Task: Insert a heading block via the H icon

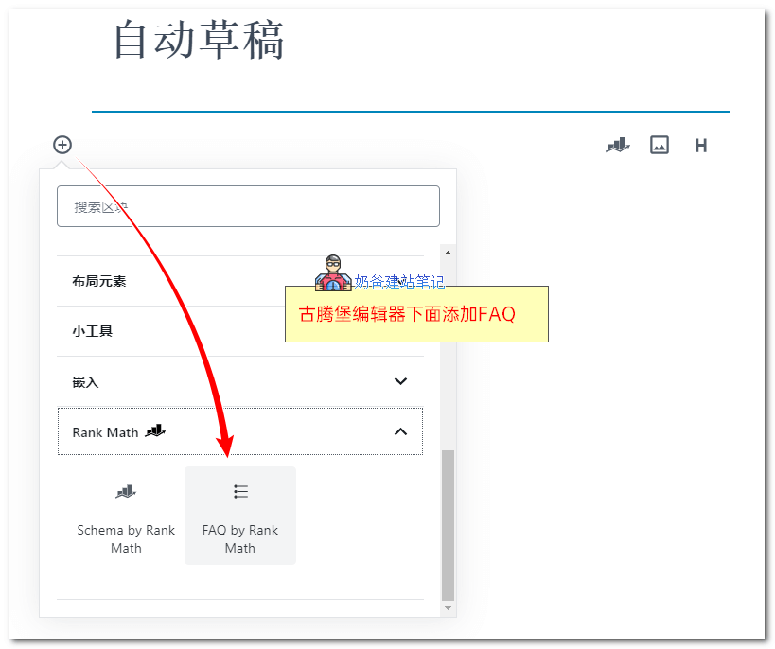Action: pos(701,146)
